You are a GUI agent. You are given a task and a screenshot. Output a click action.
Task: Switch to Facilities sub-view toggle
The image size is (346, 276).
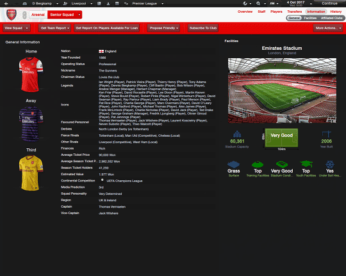pyautogui.click(x=310, y=18)
